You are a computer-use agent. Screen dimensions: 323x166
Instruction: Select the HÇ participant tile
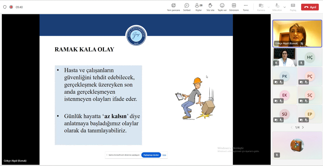[310, 57]
